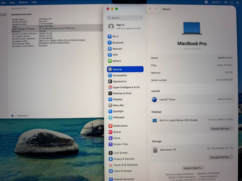Select Provisioning UDID row in System Information
This screenshot has width=242, height=181.
tap(41, 43)
